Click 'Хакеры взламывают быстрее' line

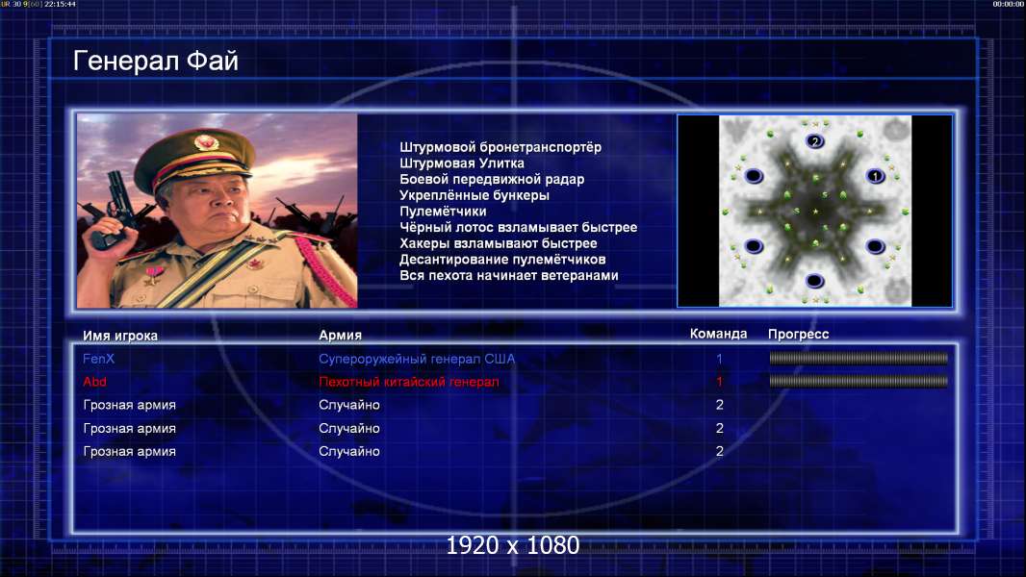pyautogui.click(x=499, y=243)
